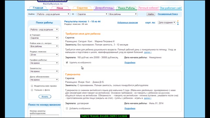Click Поиск по номеру вакансии heading
This screenshot has width=210, height=118.
[x=44, y=105]
